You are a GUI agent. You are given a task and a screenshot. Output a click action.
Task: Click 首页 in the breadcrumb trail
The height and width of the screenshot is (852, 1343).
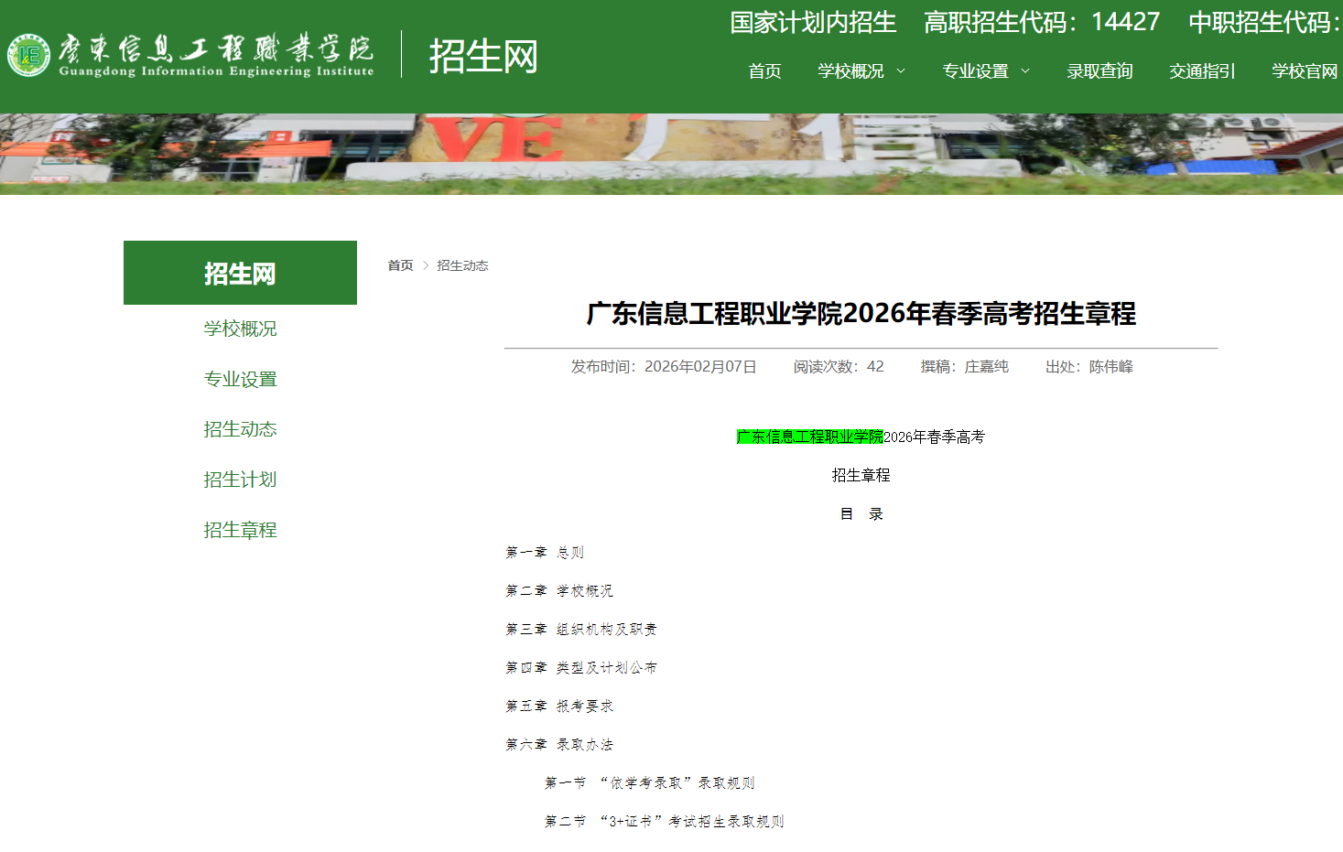click(400, 265)
